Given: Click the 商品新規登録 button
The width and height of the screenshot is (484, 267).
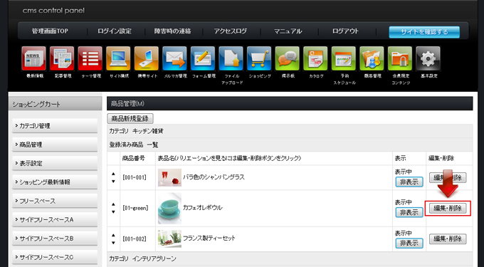Looking at the screenshot, I should click(x=130, y=118).
